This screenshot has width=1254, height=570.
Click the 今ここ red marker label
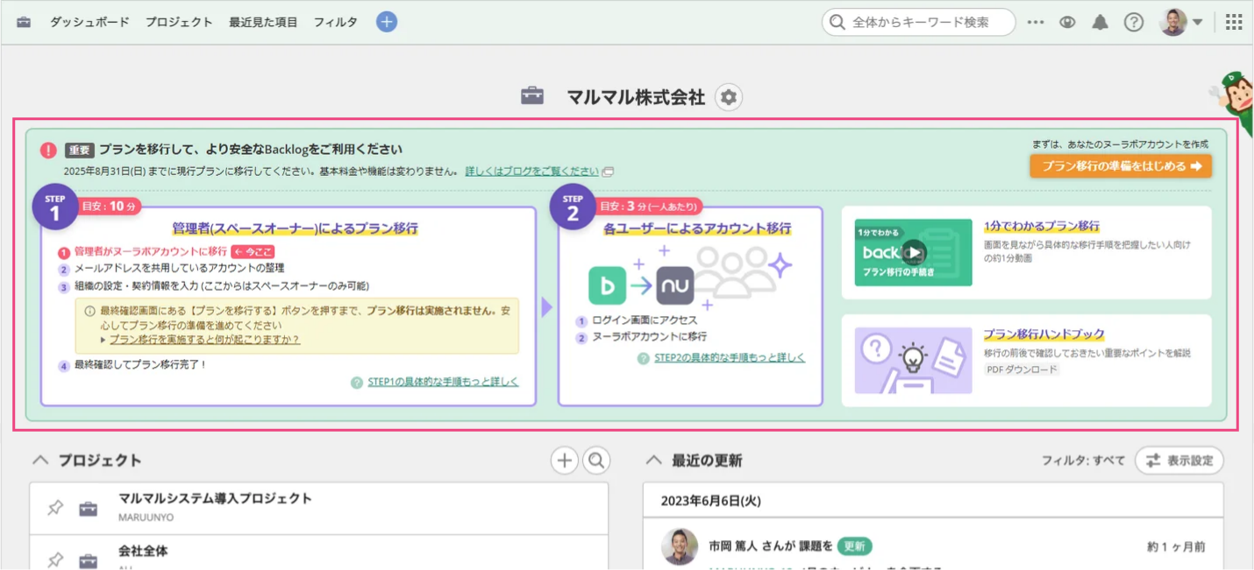coord(253,252)
